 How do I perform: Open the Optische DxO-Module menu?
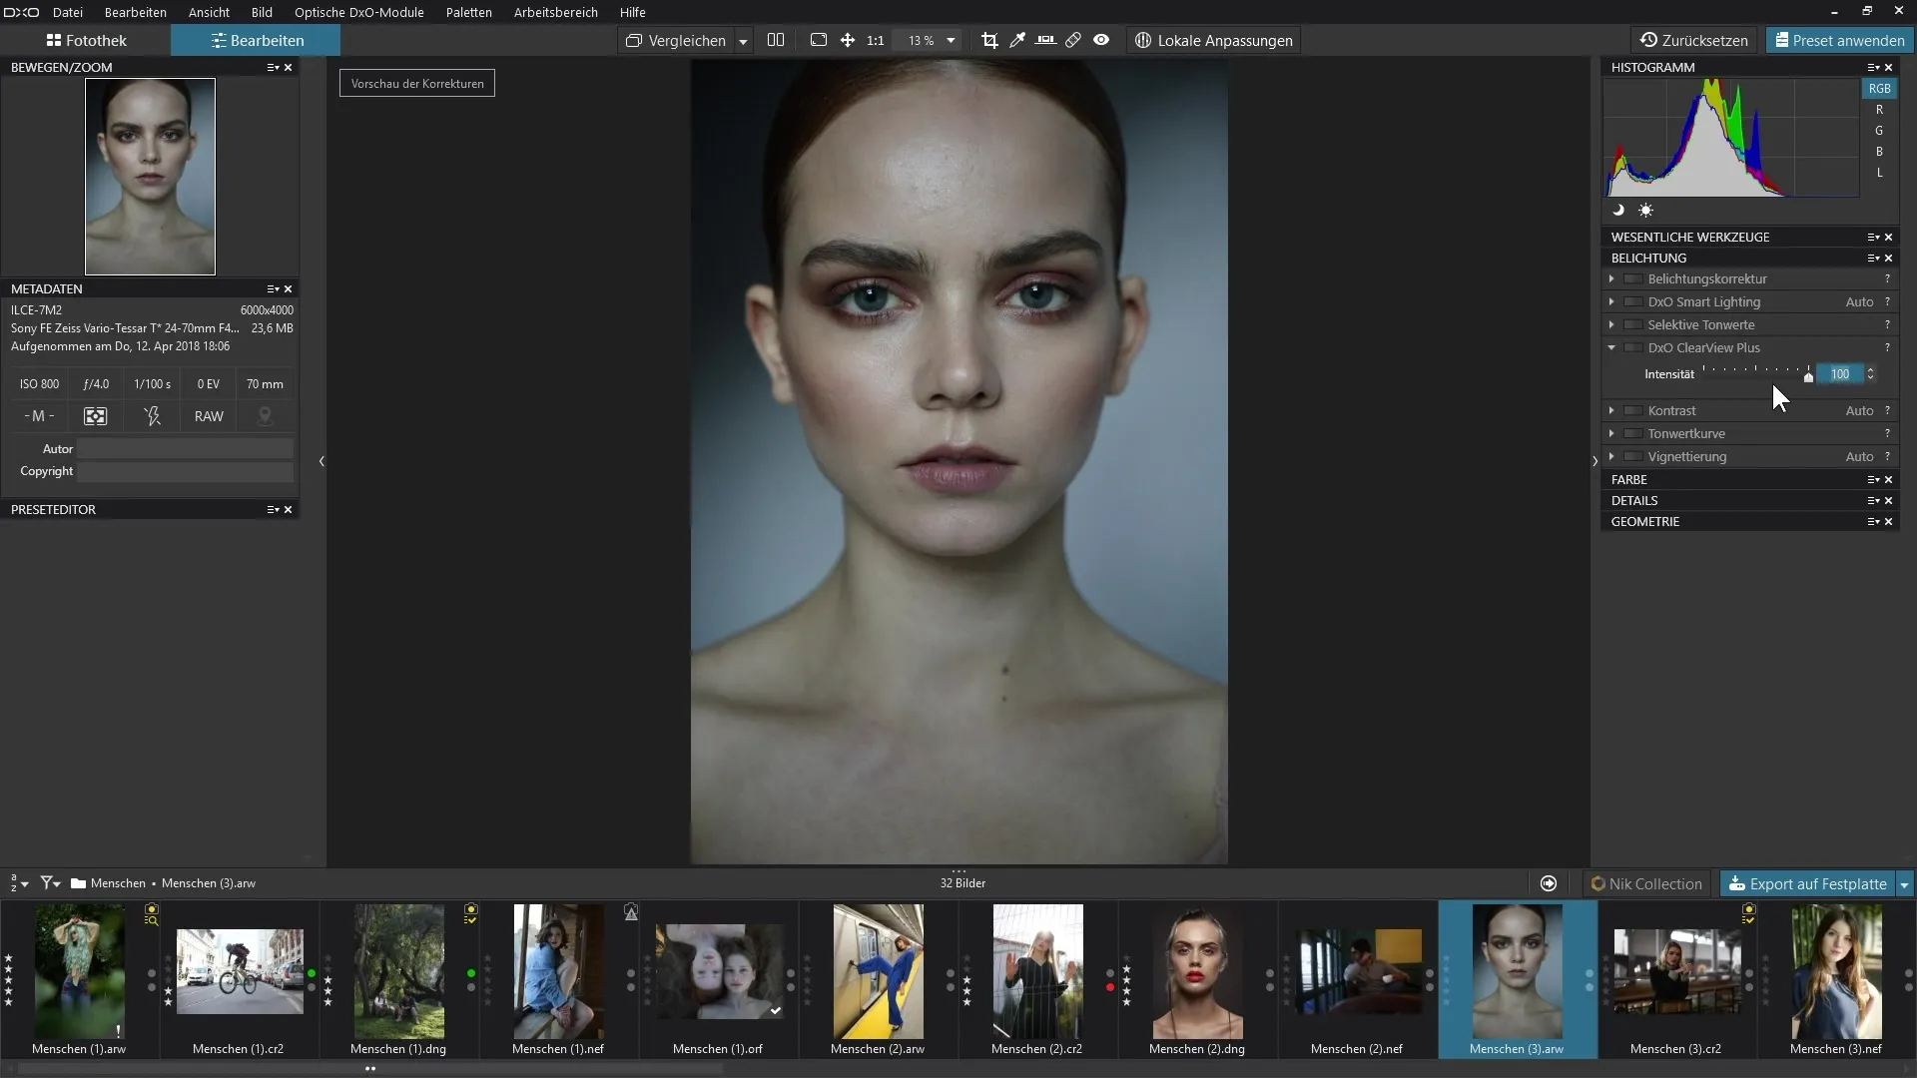(359, 12)
